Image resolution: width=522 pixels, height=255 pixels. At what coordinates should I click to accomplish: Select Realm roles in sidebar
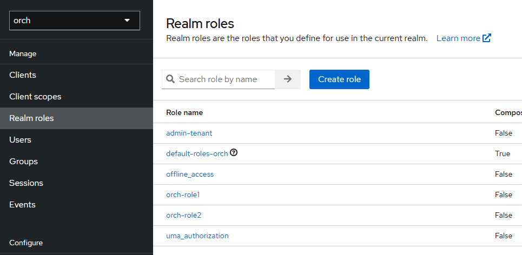click(x=31, y=118)
